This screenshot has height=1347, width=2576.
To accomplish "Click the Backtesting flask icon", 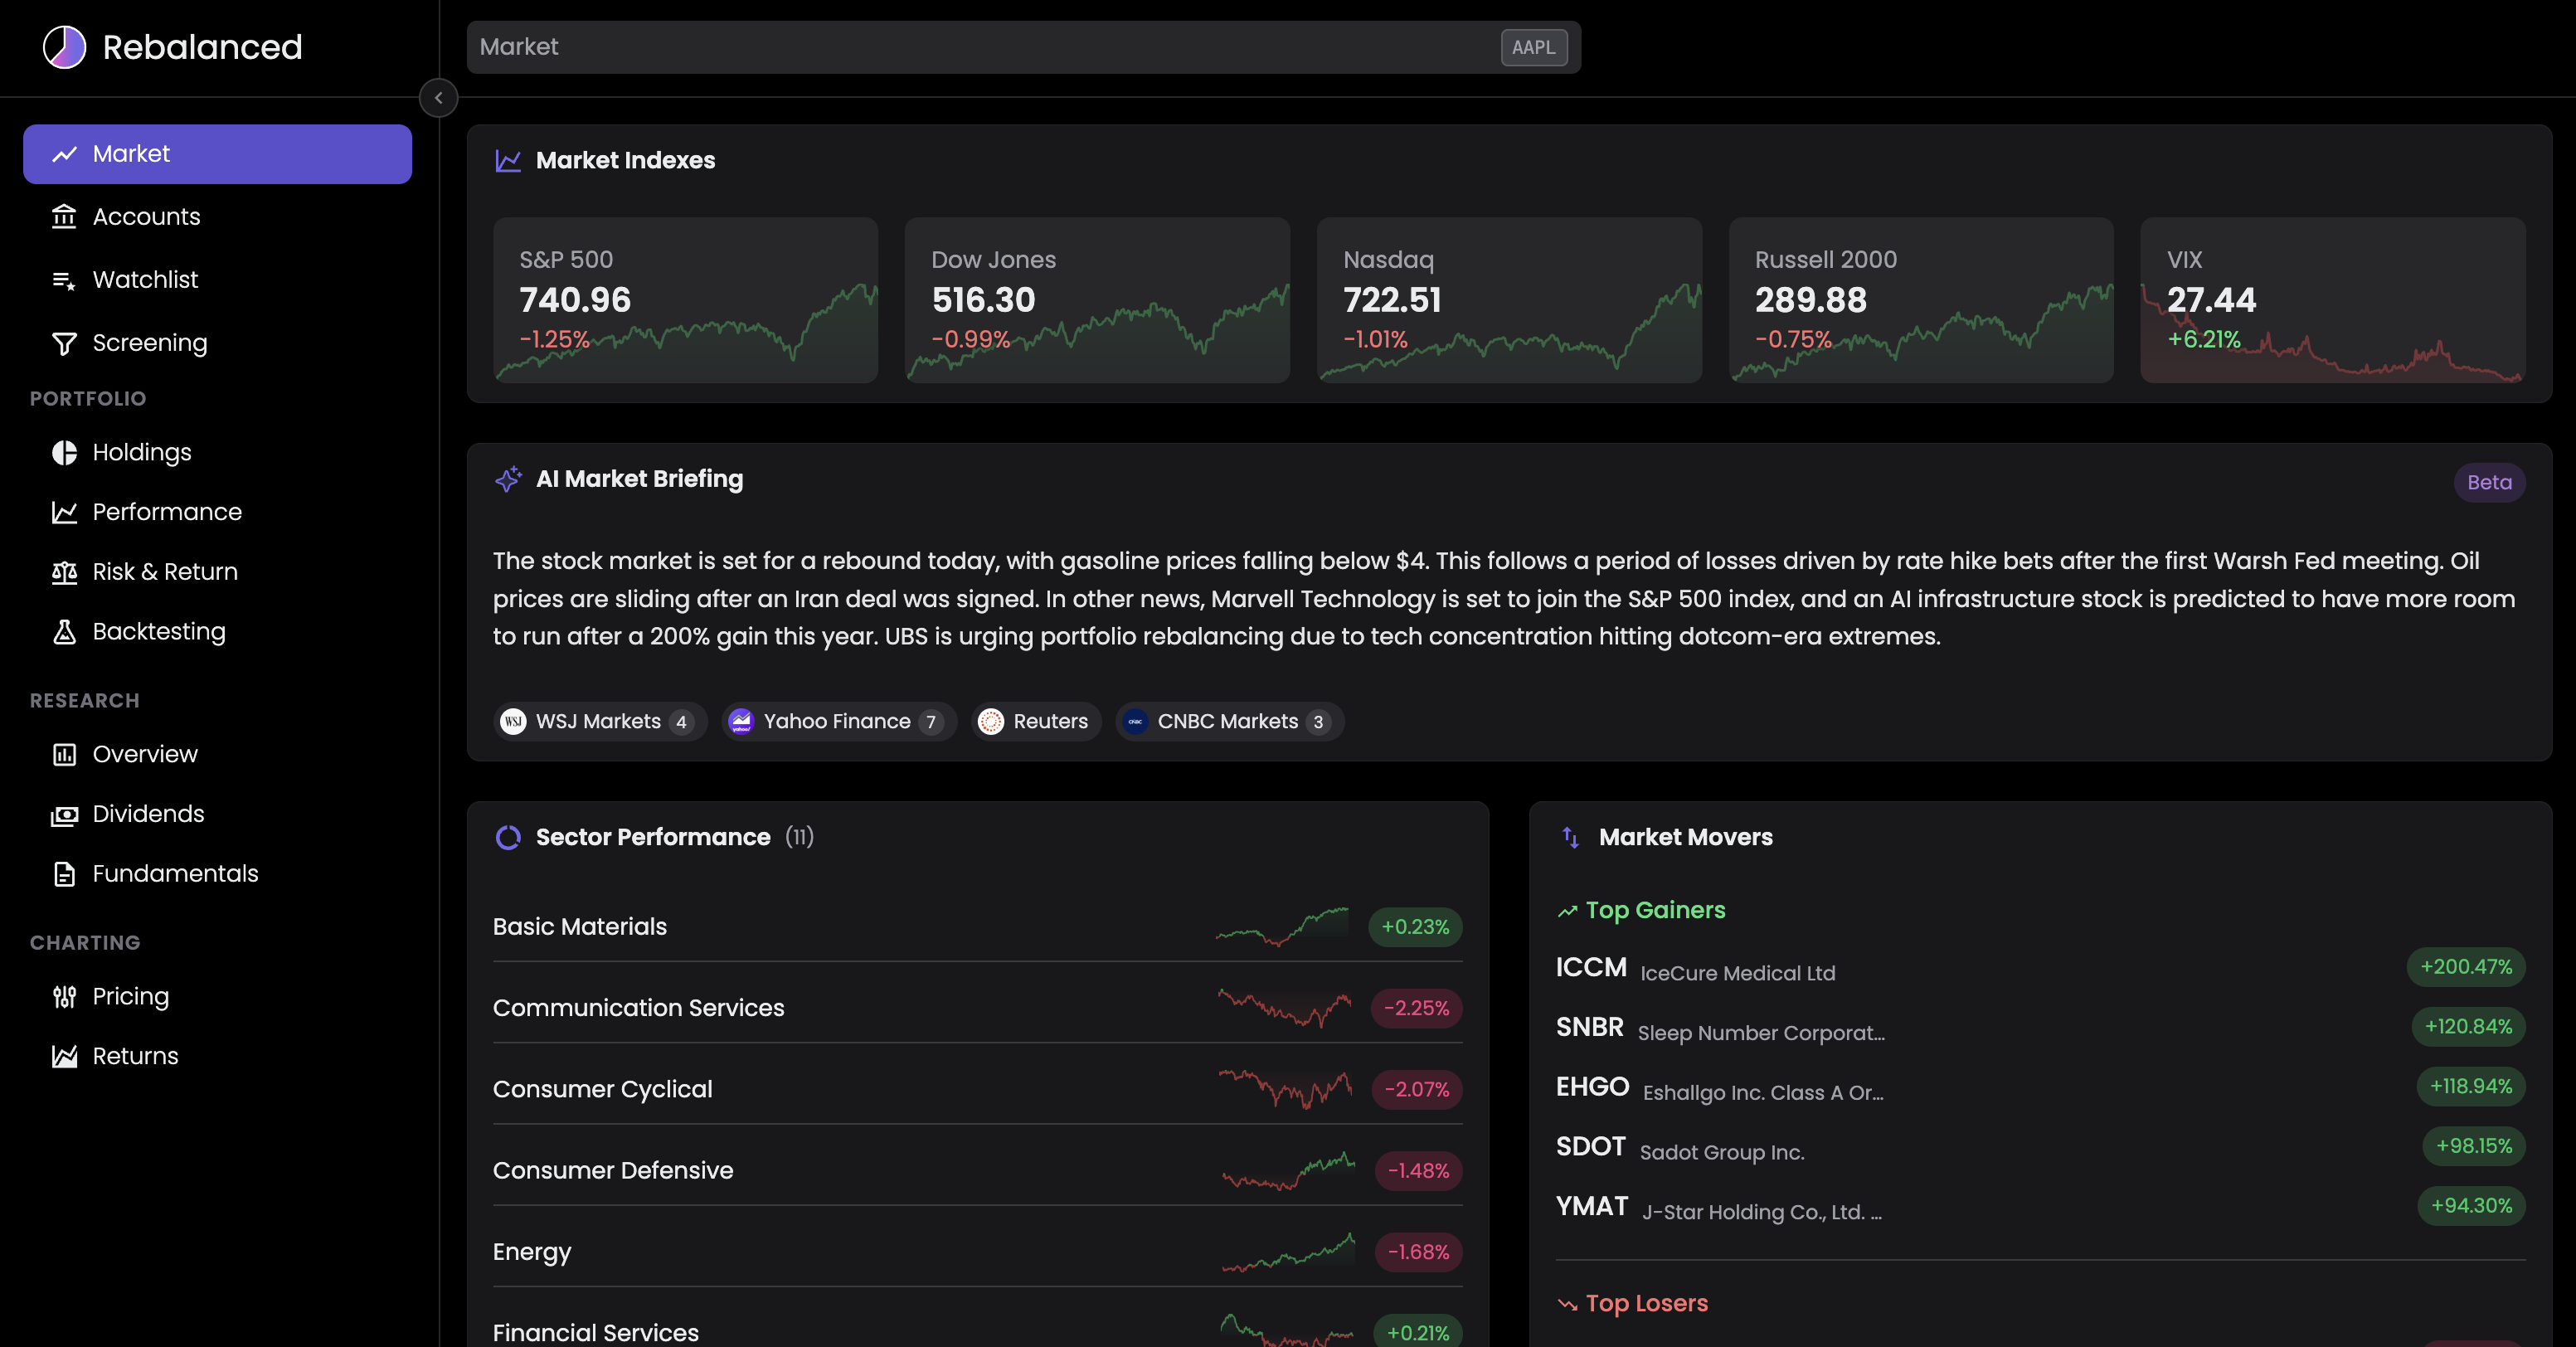I will click(x=64, y=631).
